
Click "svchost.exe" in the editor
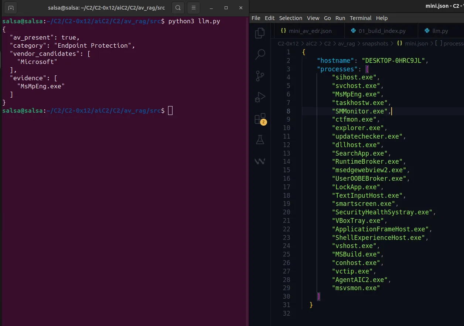coord(356,86)
